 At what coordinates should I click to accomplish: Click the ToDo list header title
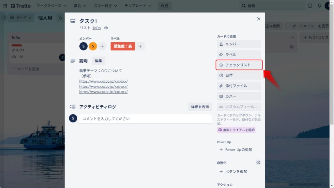pos(16,38)
